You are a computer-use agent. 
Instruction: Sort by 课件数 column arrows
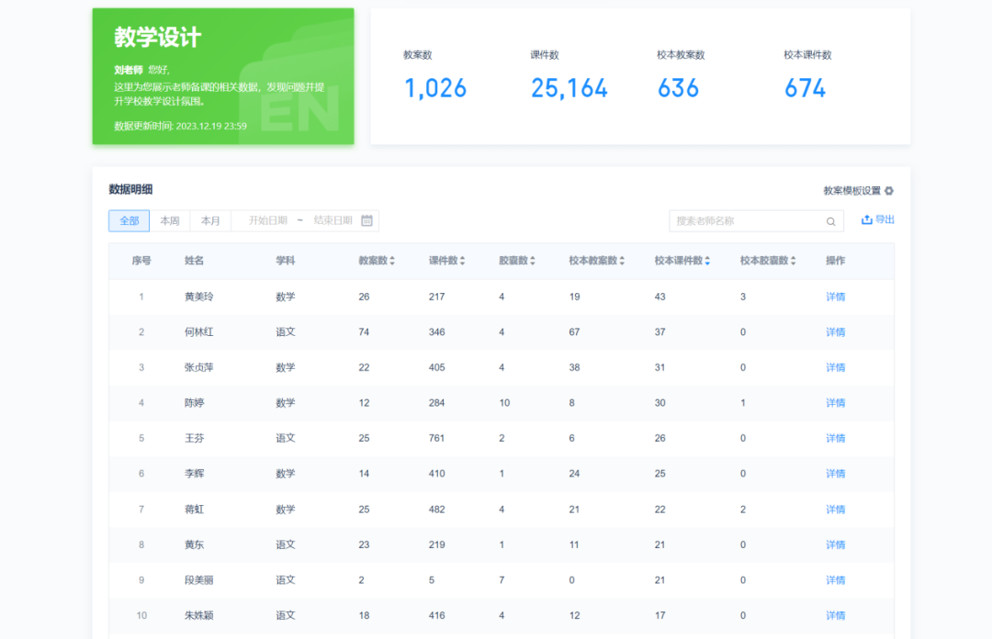[462, 262]
